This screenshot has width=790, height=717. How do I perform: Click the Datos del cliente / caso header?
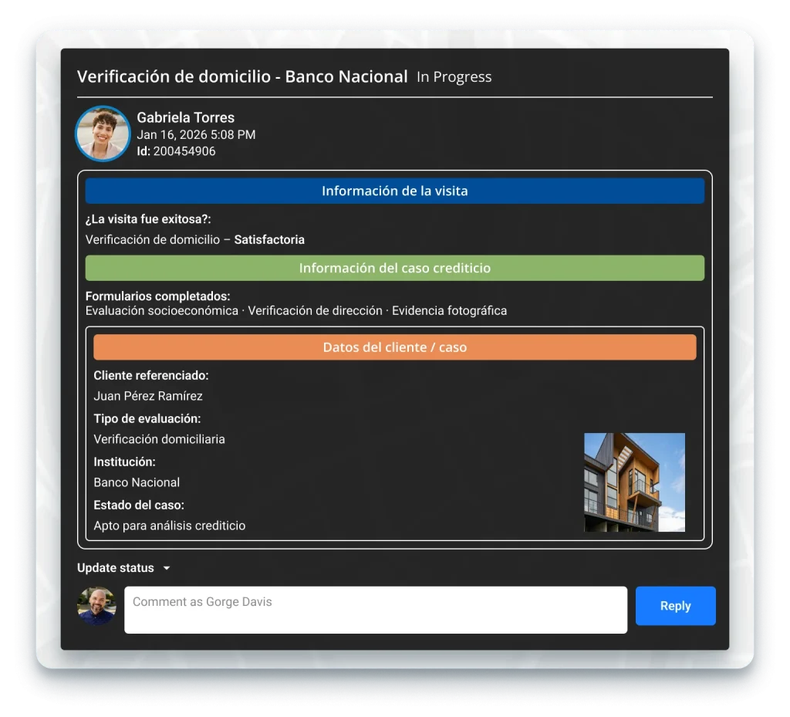point(394,347)
